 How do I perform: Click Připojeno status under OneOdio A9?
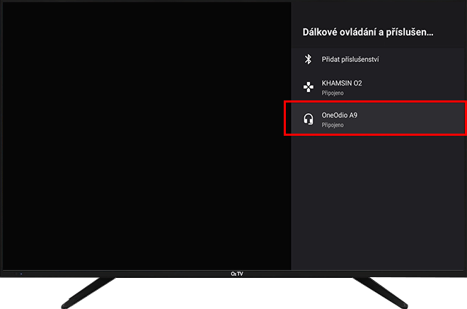(333, 124)
